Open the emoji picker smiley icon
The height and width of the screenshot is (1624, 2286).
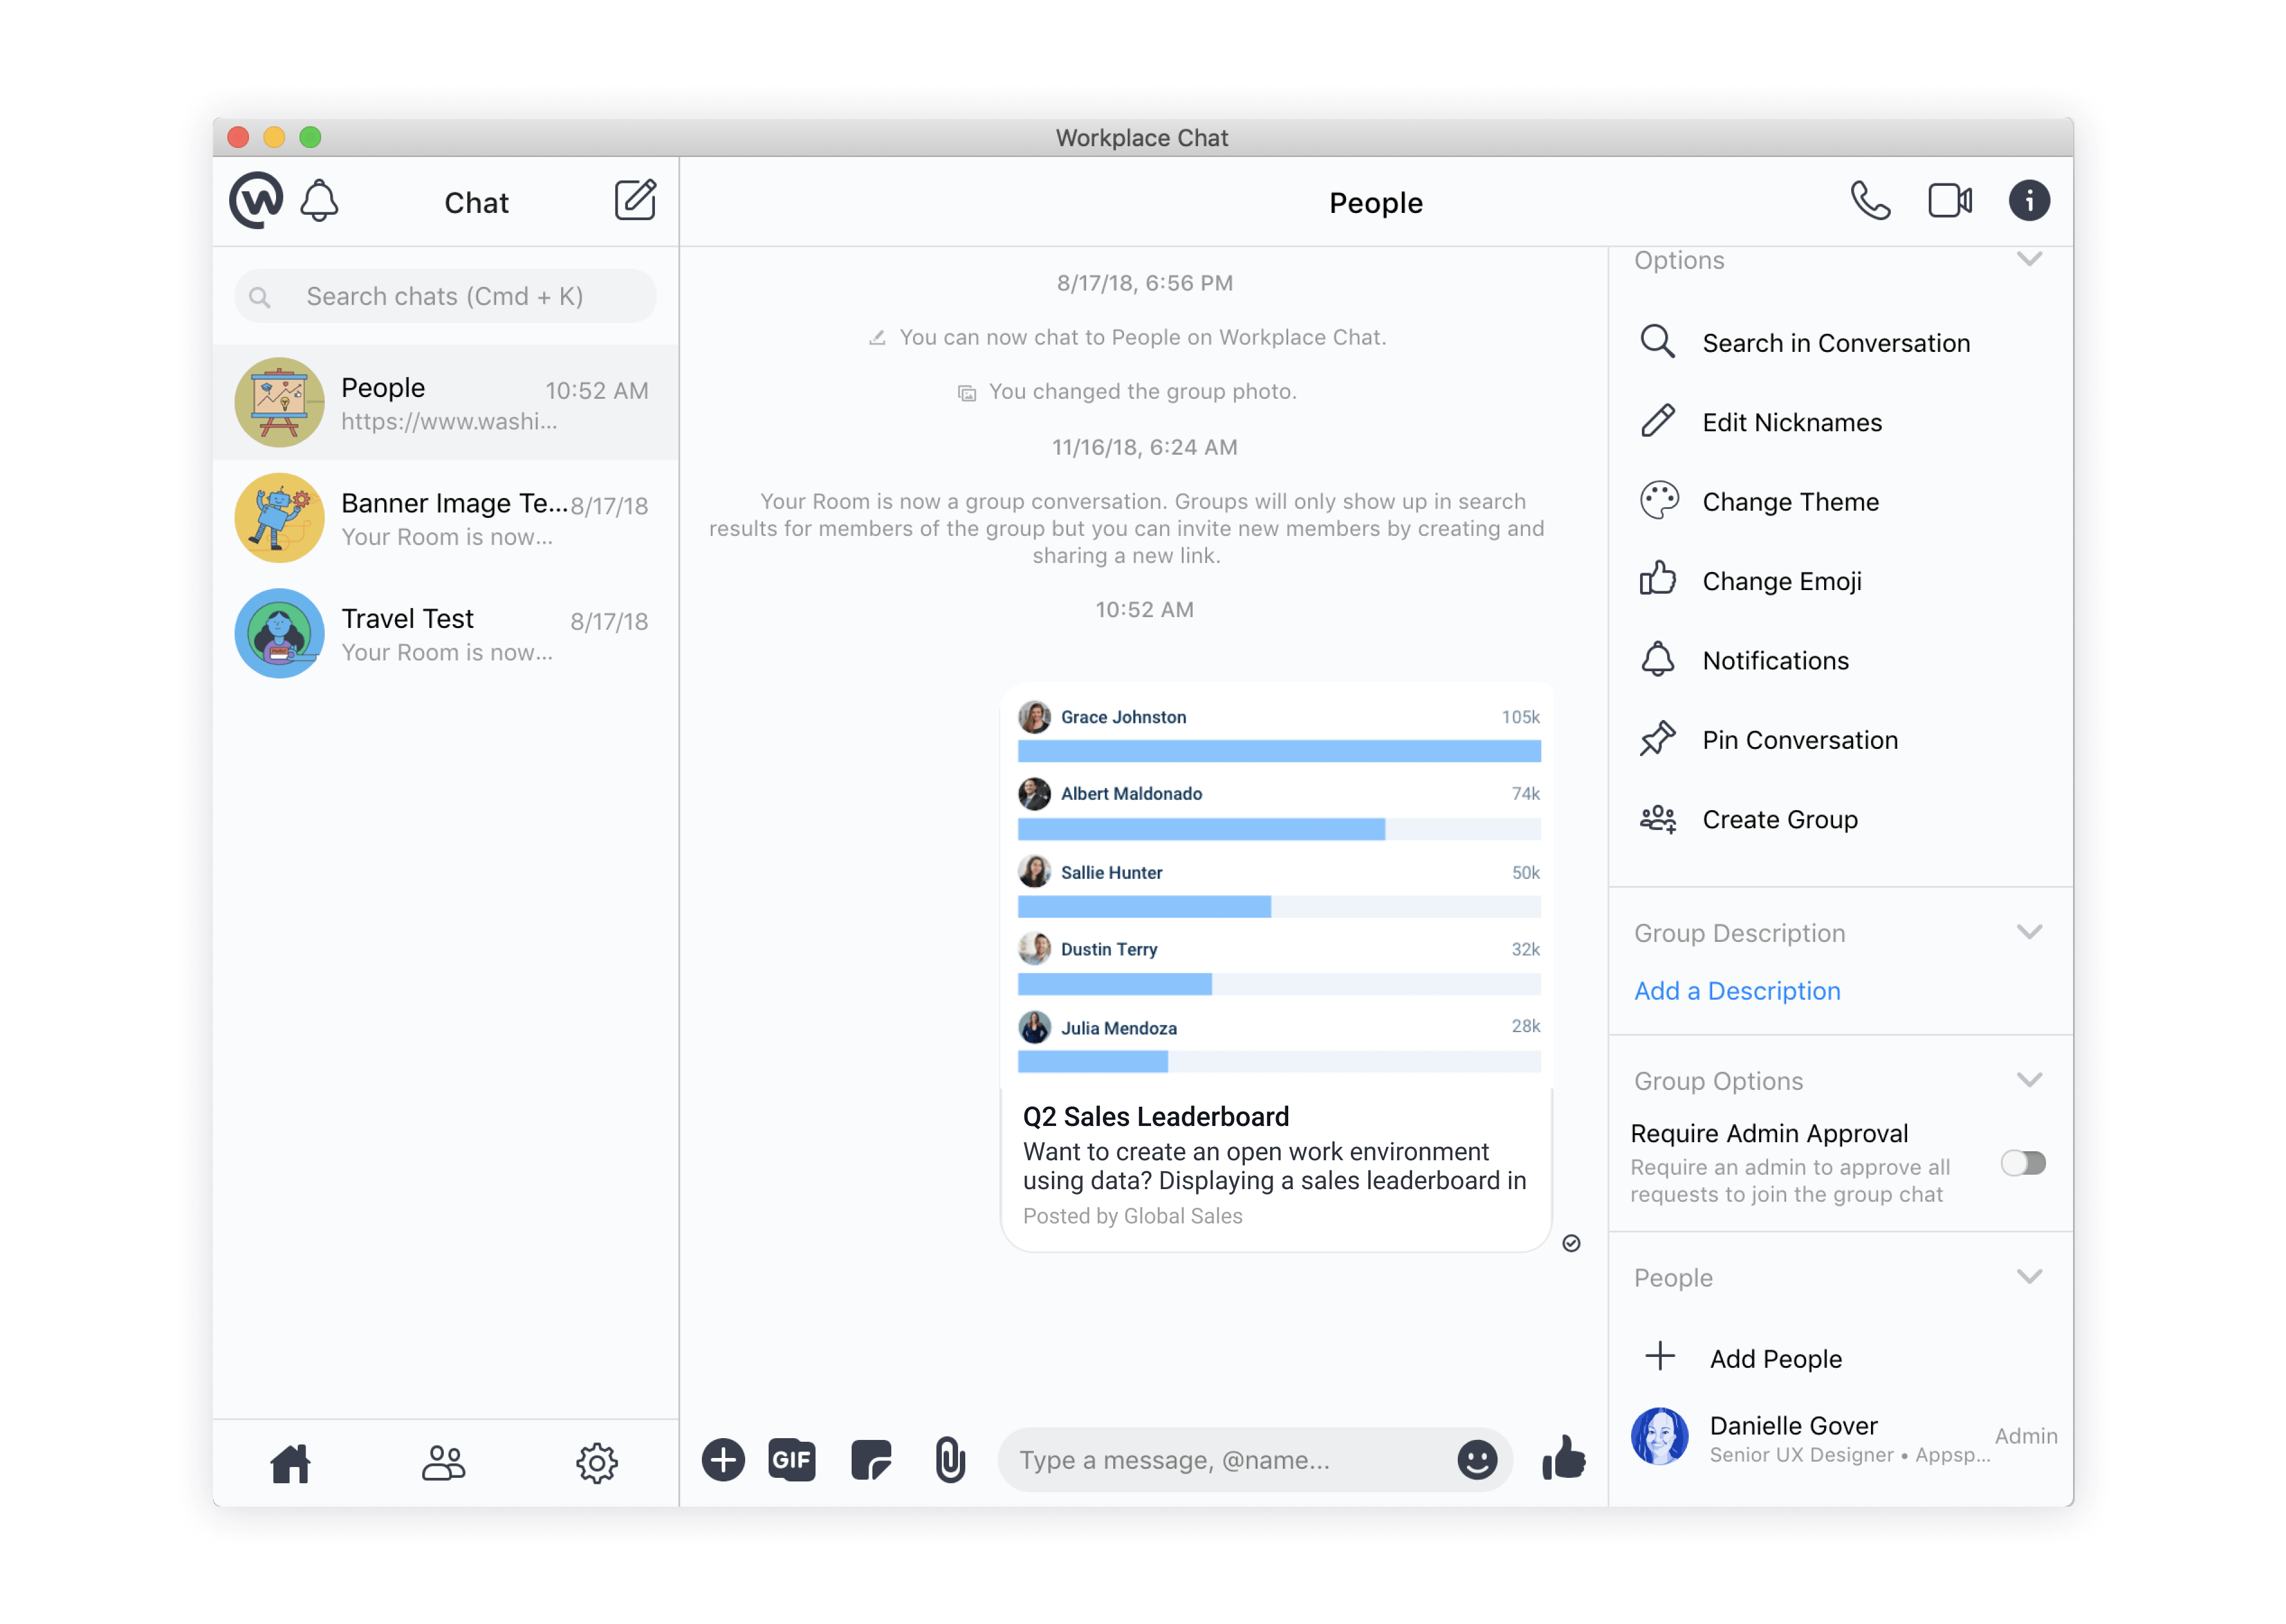(1476, 1460)
